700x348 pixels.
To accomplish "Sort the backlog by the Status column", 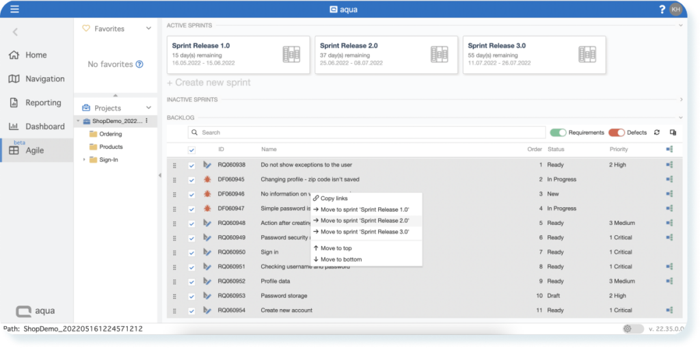I will (x=556, y=149).
